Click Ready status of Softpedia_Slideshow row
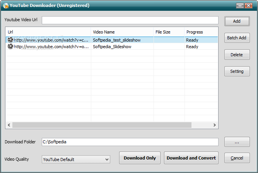Image resolution: width=258 pixels, height=173 pixels. pyautogui.click(x=192, y=47)
